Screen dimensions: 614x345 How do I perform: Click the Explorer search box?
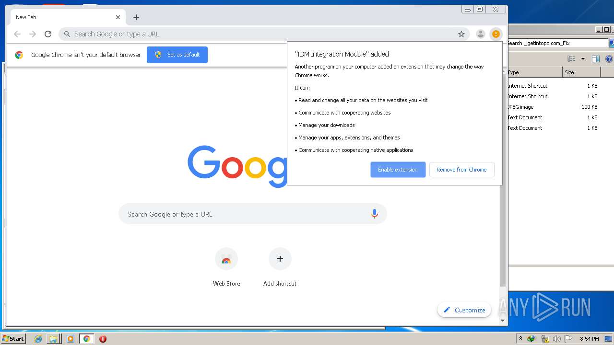(x=557, y=43)
